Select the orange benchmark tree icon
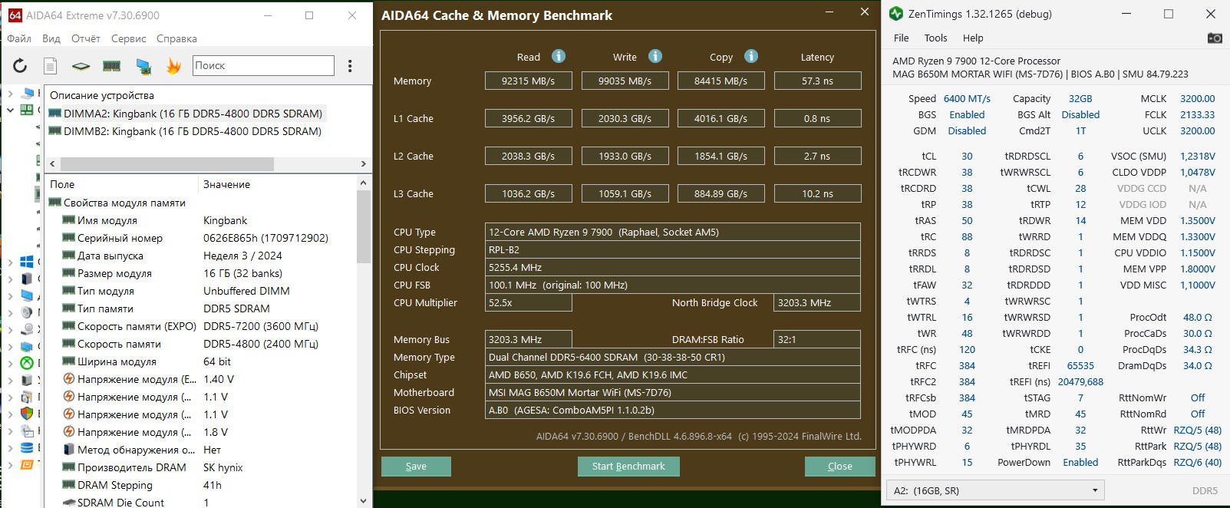Image resolution: width=1230 pixels, height=508 pixels. (27, 464)
